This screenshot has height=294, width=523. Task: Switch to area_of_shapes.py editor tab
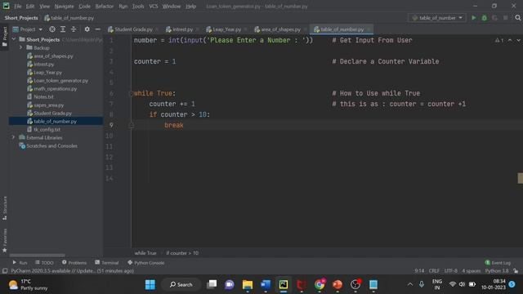pos(280,29)
